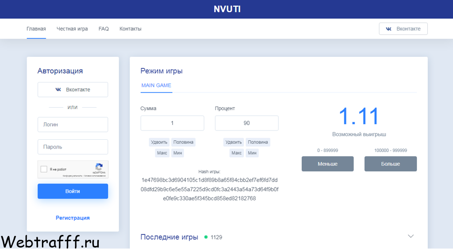Go to the FAQ page

104,29
